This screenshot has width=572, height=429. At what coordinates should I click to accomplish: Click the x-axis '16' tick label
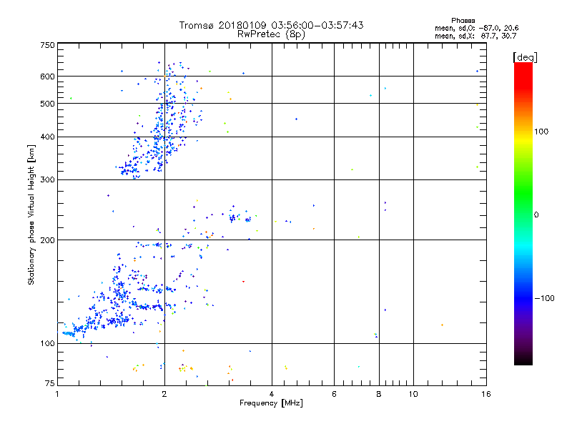[486, 394]
